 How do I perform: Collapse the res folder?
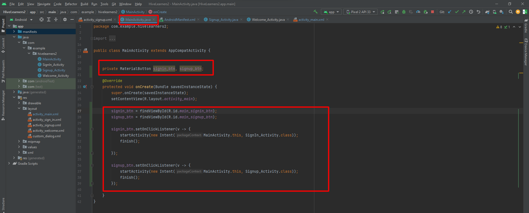(x=14, y=98)
